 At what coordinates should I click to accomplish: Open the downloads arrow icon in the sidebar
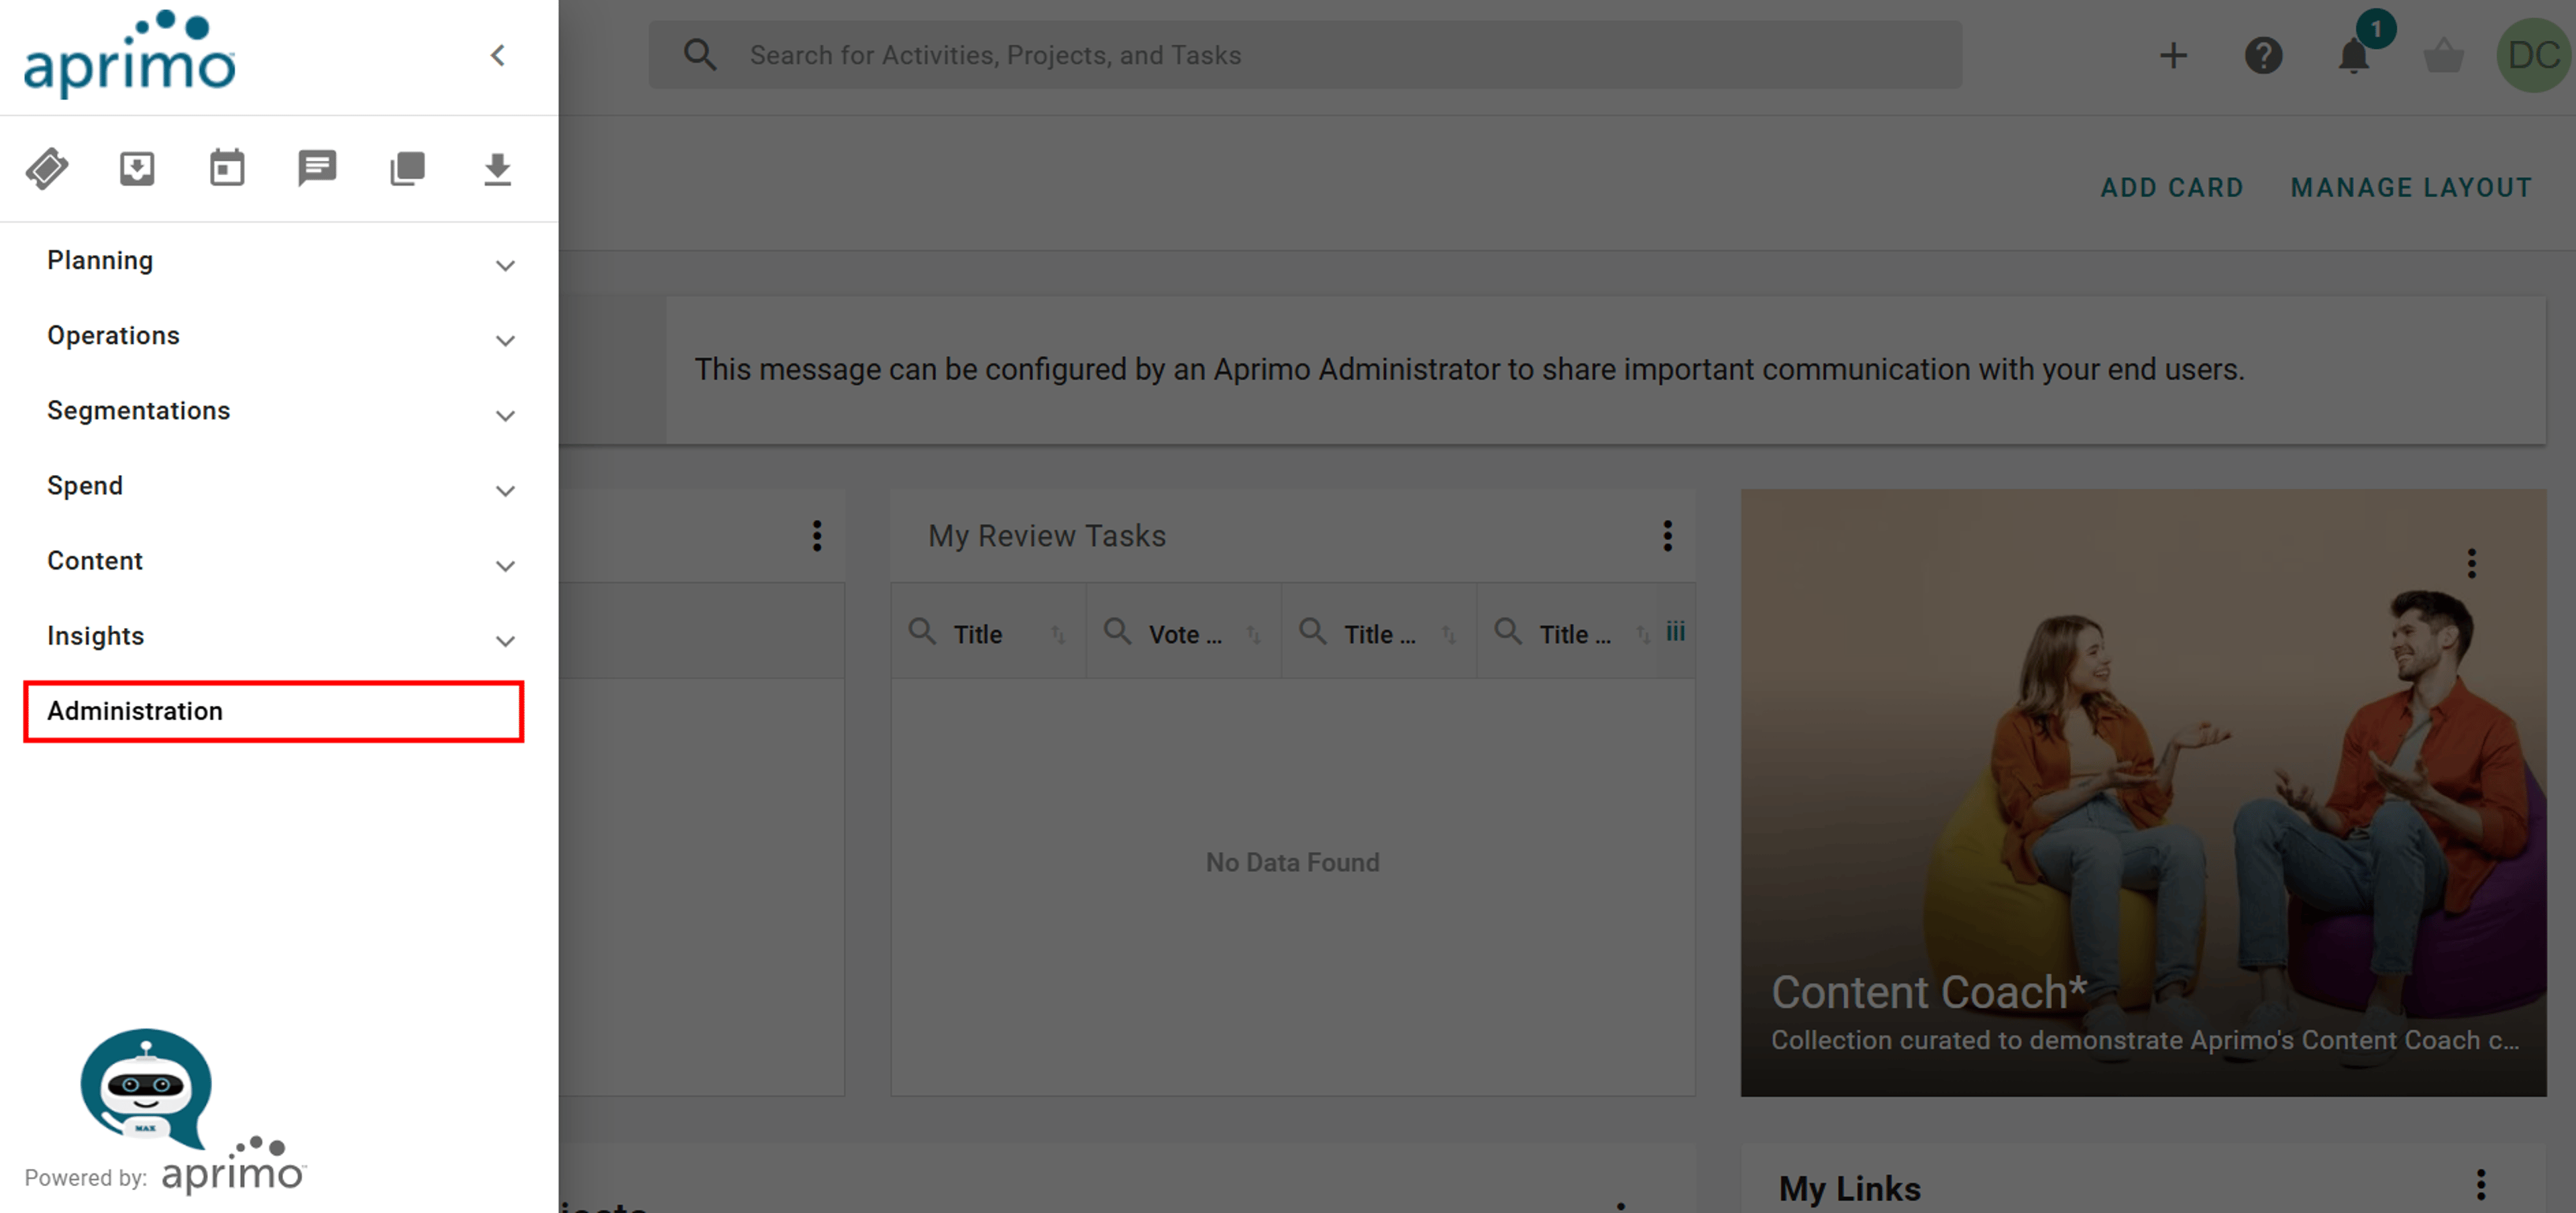[497, 169]
